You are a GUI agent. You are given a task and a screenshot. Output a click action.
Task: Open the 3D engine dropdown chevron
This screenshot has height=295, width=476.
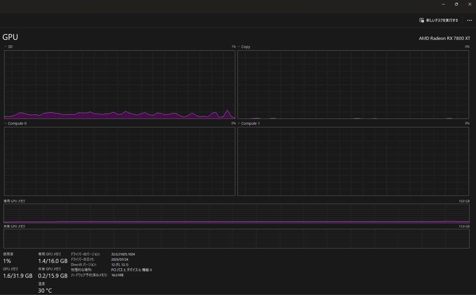pos(5,47)
